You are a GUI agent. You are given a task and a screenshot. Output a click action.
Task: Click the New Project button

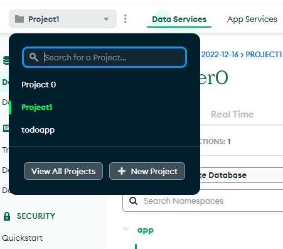click(x=147, y=171)
